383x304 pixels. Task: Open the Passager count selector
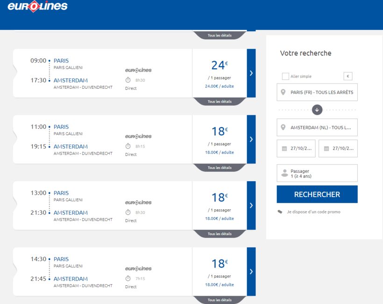coord(317,173)
